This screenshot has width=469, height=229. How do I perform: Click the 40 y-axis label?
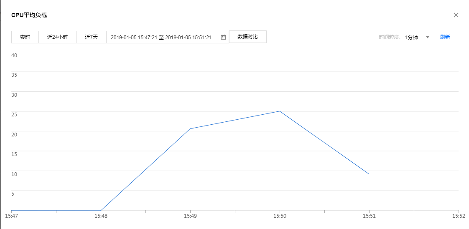(x=14, y=55)
